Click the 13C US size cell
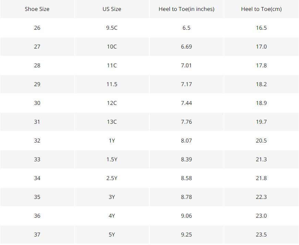The image size is (299, 245). pyautogui.click(x=112, y=122)
